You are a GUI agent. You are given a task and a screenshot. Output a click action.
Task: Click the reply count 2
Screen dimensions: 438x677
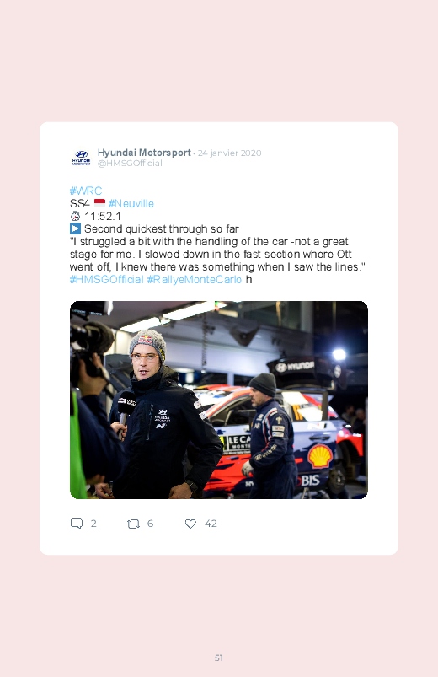(x=93, y=524)
